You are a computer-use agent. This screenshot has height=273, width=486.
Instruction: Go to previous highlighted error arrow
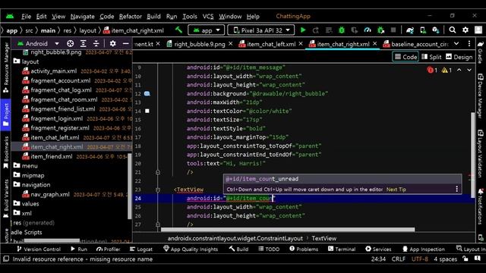click(x=459, y=71)
